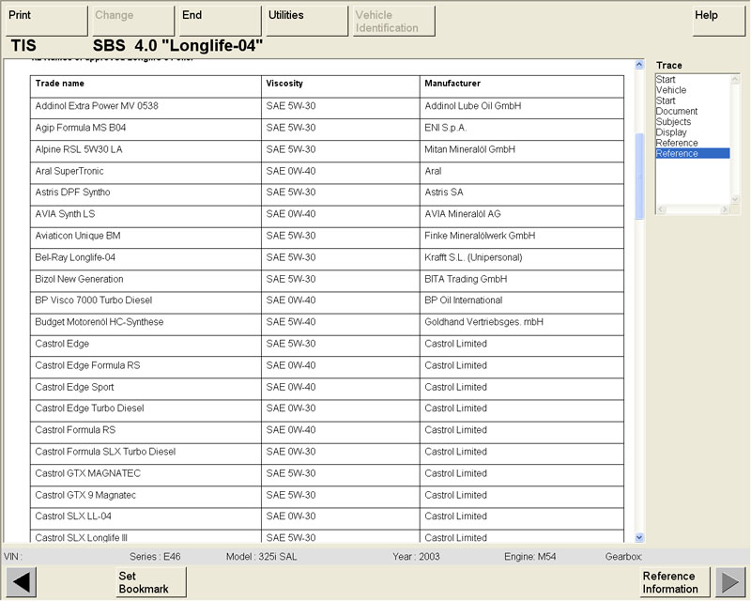Go back with the left arrow button
The height and width of the screenshot is (601, 751).
point(21,582)
